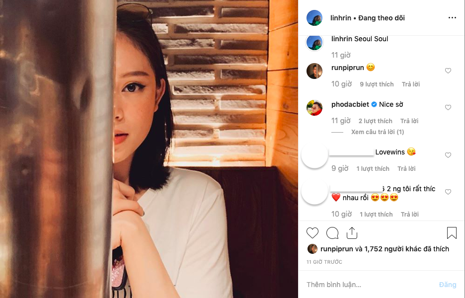Expand replies via Xem câu trả lời (1)
The height and width of the screenshot is (298, 465).
click(378, 132)
